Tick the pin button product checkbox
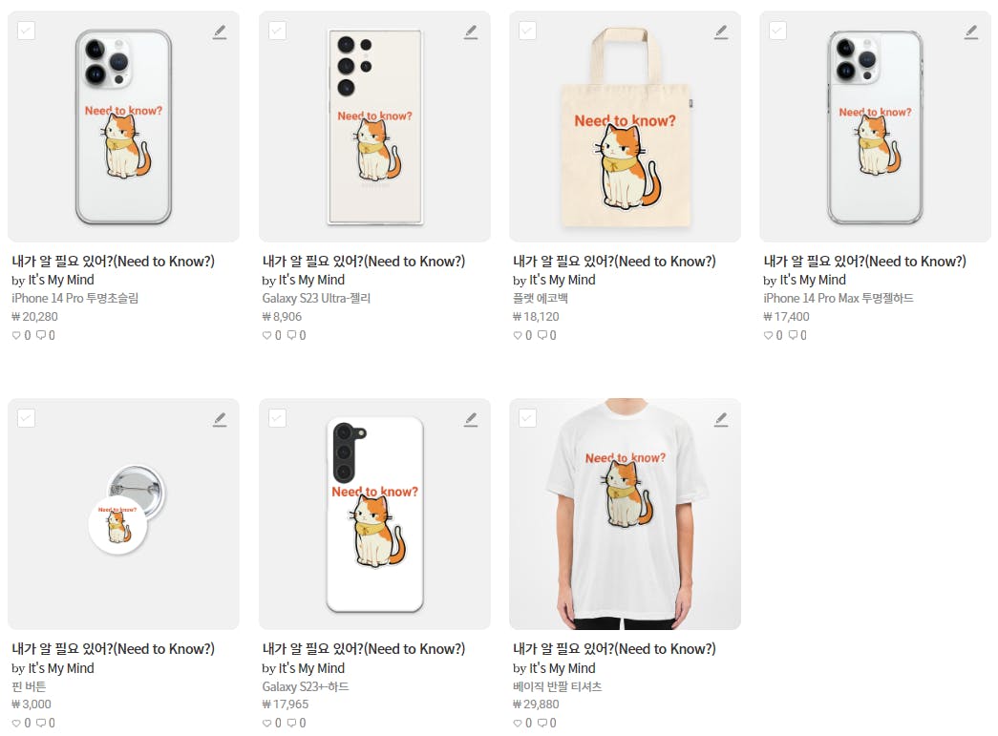 tap(26, 417)
